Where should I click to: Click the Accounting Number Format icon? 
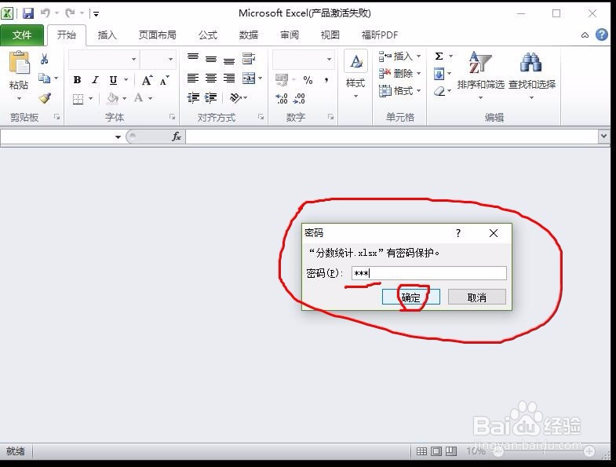point(282,80)
